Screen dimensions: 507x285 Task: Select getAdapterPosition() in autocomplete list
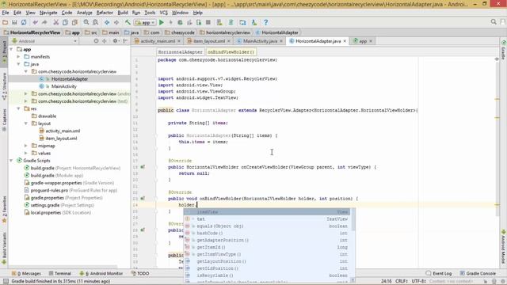tap(267, 240)
